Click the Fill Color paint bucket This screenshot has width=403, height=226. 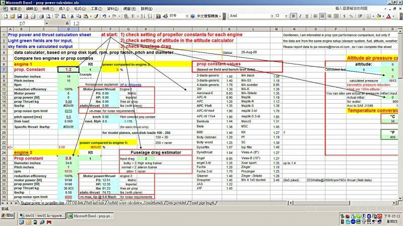[x=379, y=16]
